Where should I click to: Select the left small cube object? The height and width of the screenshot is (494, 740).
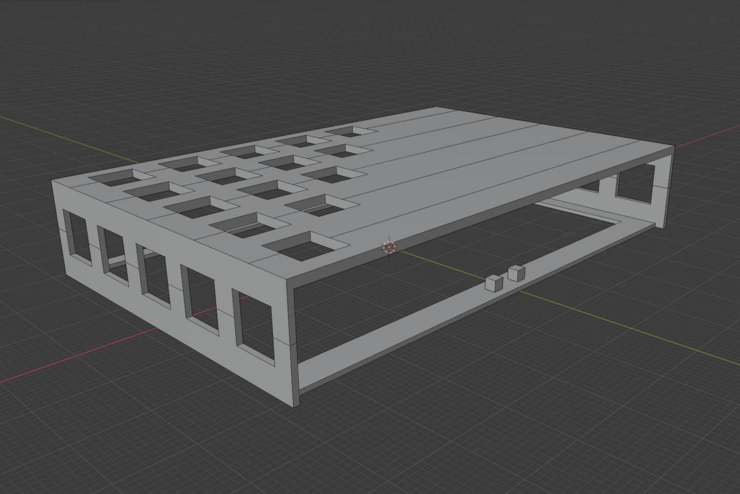coord(494,283)
